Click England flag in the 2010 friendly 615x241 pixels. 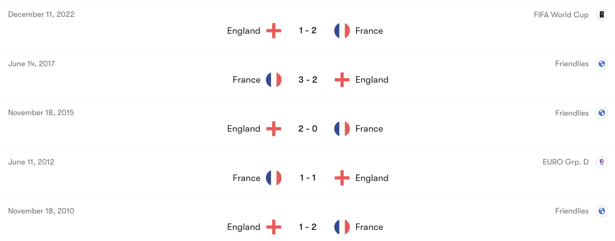tap(274, 227)
